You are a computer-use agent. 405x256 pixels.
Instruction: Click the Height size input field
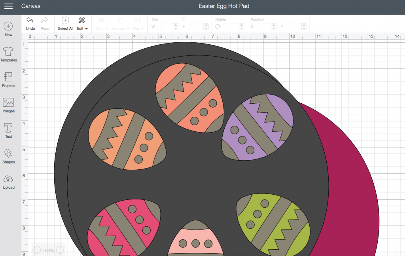pyautogui.click(x=196, y=27)
